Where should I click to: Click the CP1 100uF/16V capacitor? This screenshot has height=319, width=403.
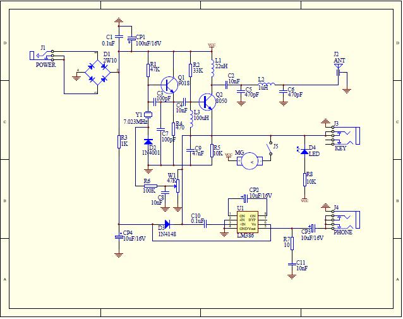click(x=131, y=39)
